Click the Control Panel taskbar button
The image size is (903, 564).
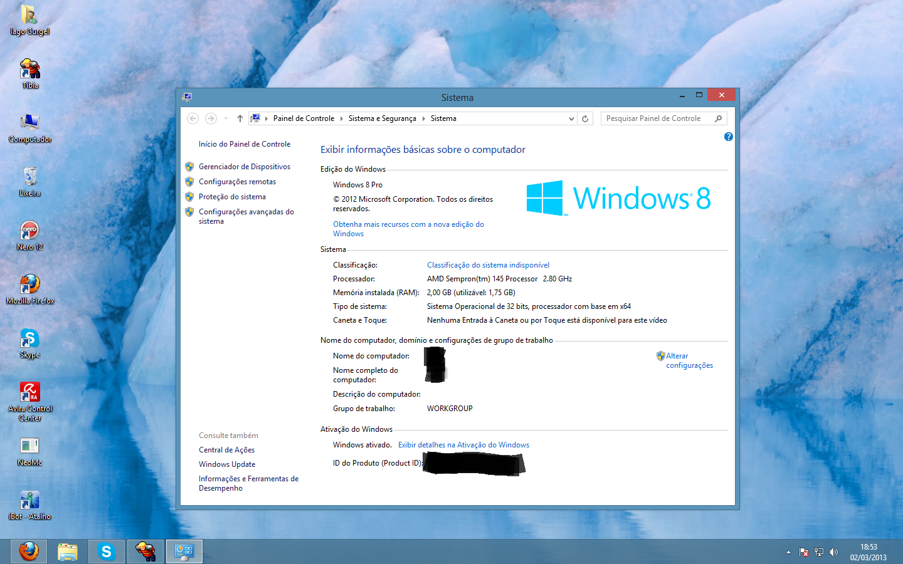[184, 551]
